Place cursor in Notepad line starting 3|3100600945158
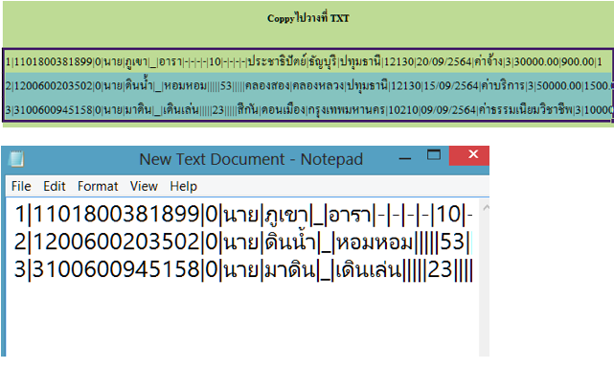 (x=242, y=269)
